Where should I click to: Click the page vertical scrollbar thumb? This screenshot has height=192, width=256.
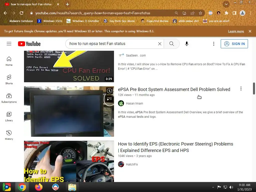point(254,88)
